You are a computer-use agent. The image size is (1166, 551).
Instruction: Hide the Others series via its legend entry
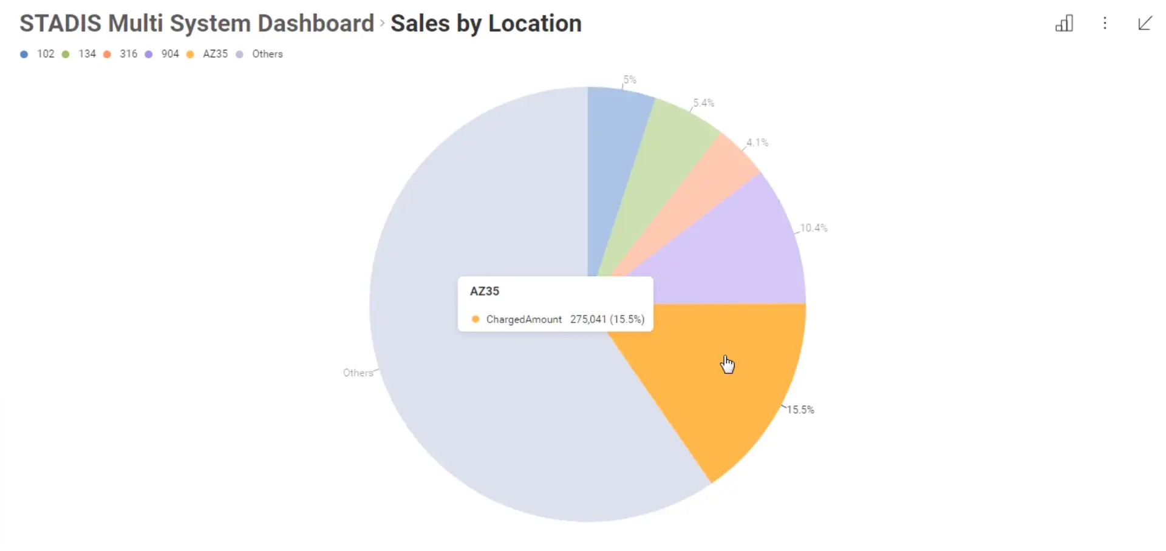click(x=259, y=54)
